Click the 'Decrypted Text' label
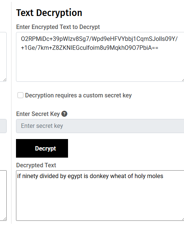The height and width of the screenshot is (229, 184). (x=36, y=165)
